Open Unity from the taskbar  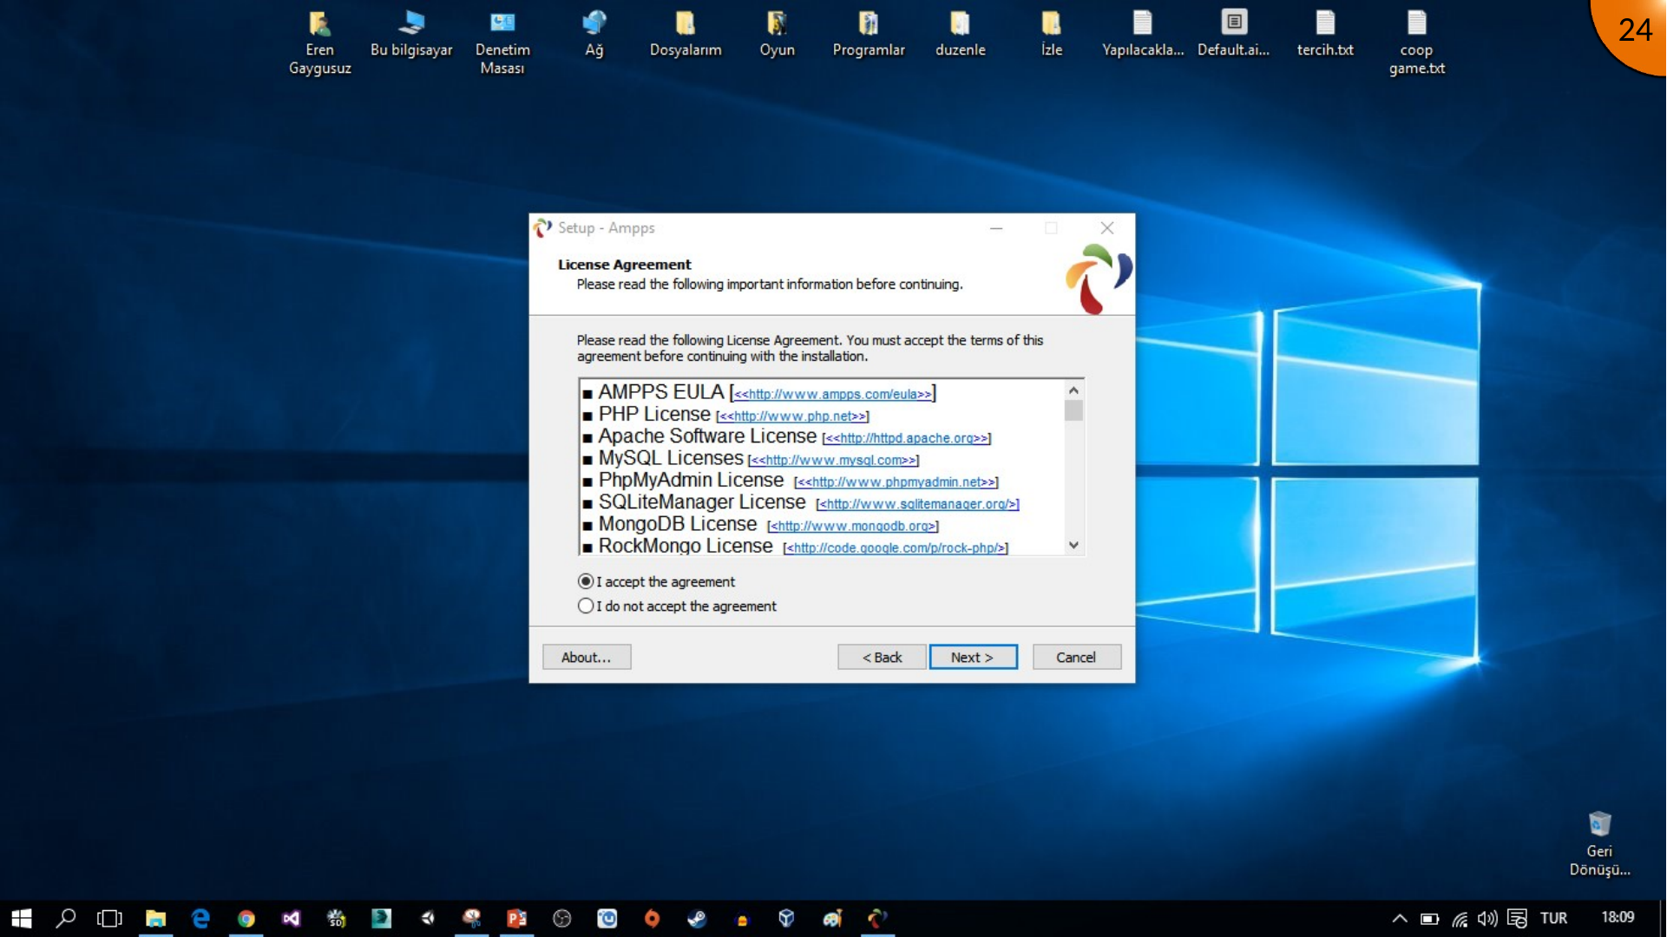pyautogui.click(x=427, y=918)
